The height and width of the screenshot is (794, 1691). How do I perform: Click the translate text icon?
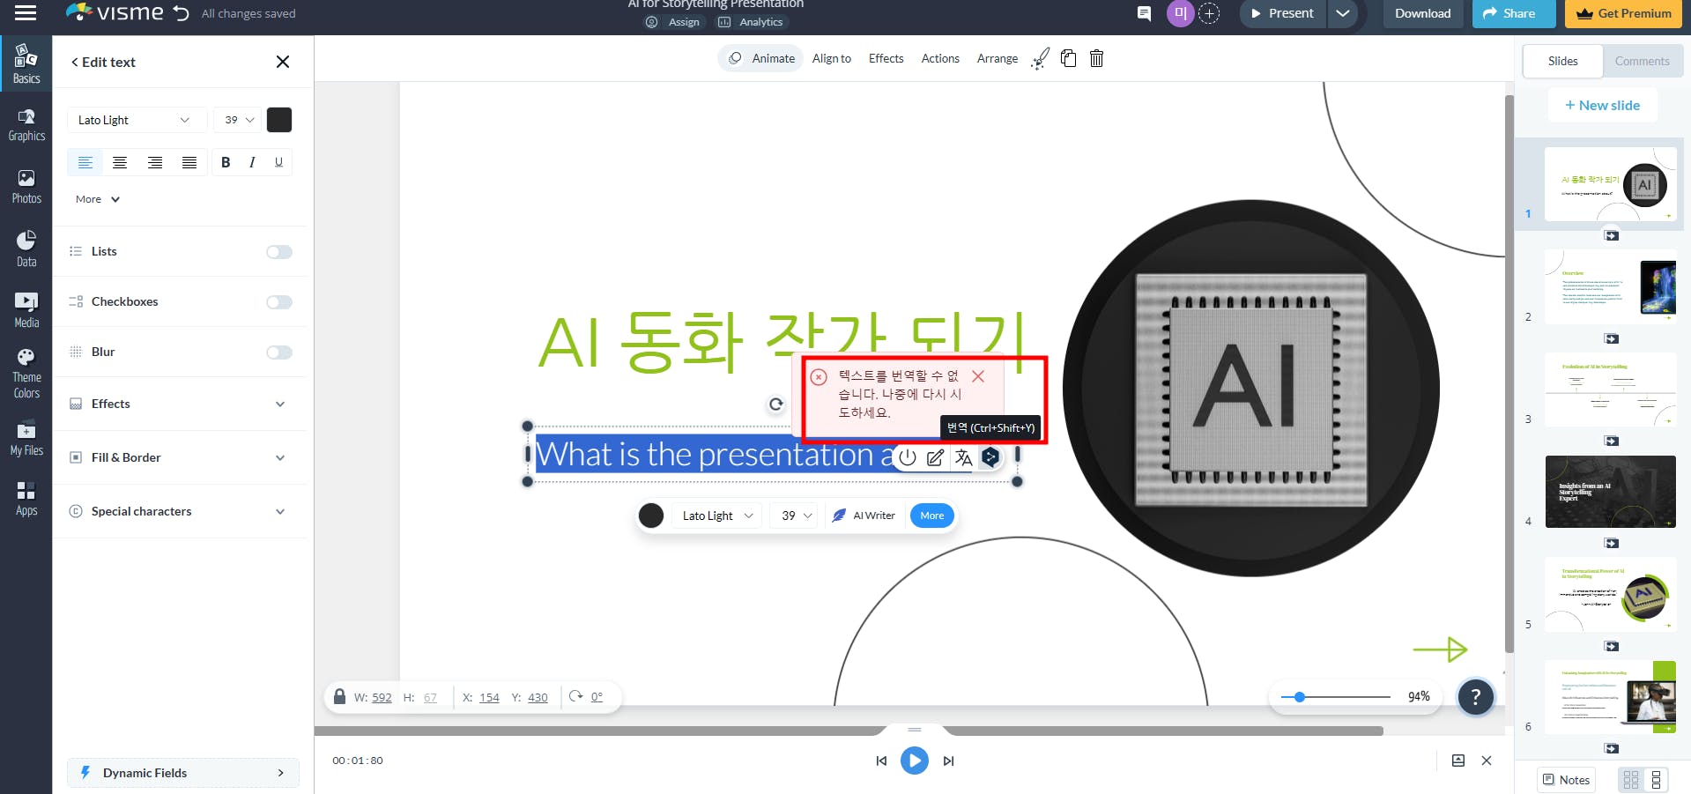[963, 457]
